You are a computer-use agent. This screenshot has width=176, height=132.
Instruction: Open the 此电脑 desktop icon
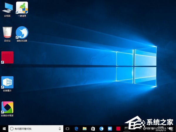click(x=7, y=9)
